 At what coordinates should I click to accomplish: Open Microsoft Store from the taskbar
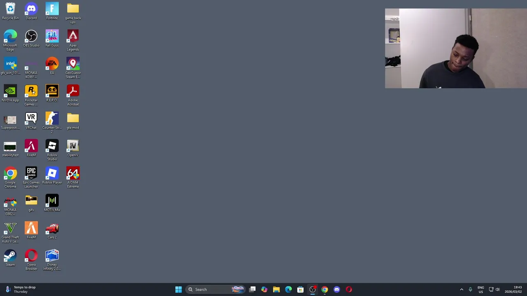[301, 289]
